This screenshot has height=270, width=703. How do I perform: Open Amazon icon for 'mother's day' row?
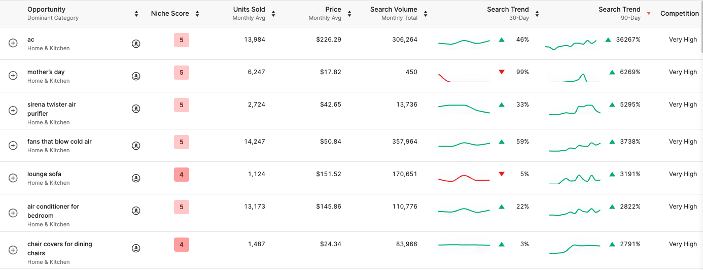coord(136,76)
